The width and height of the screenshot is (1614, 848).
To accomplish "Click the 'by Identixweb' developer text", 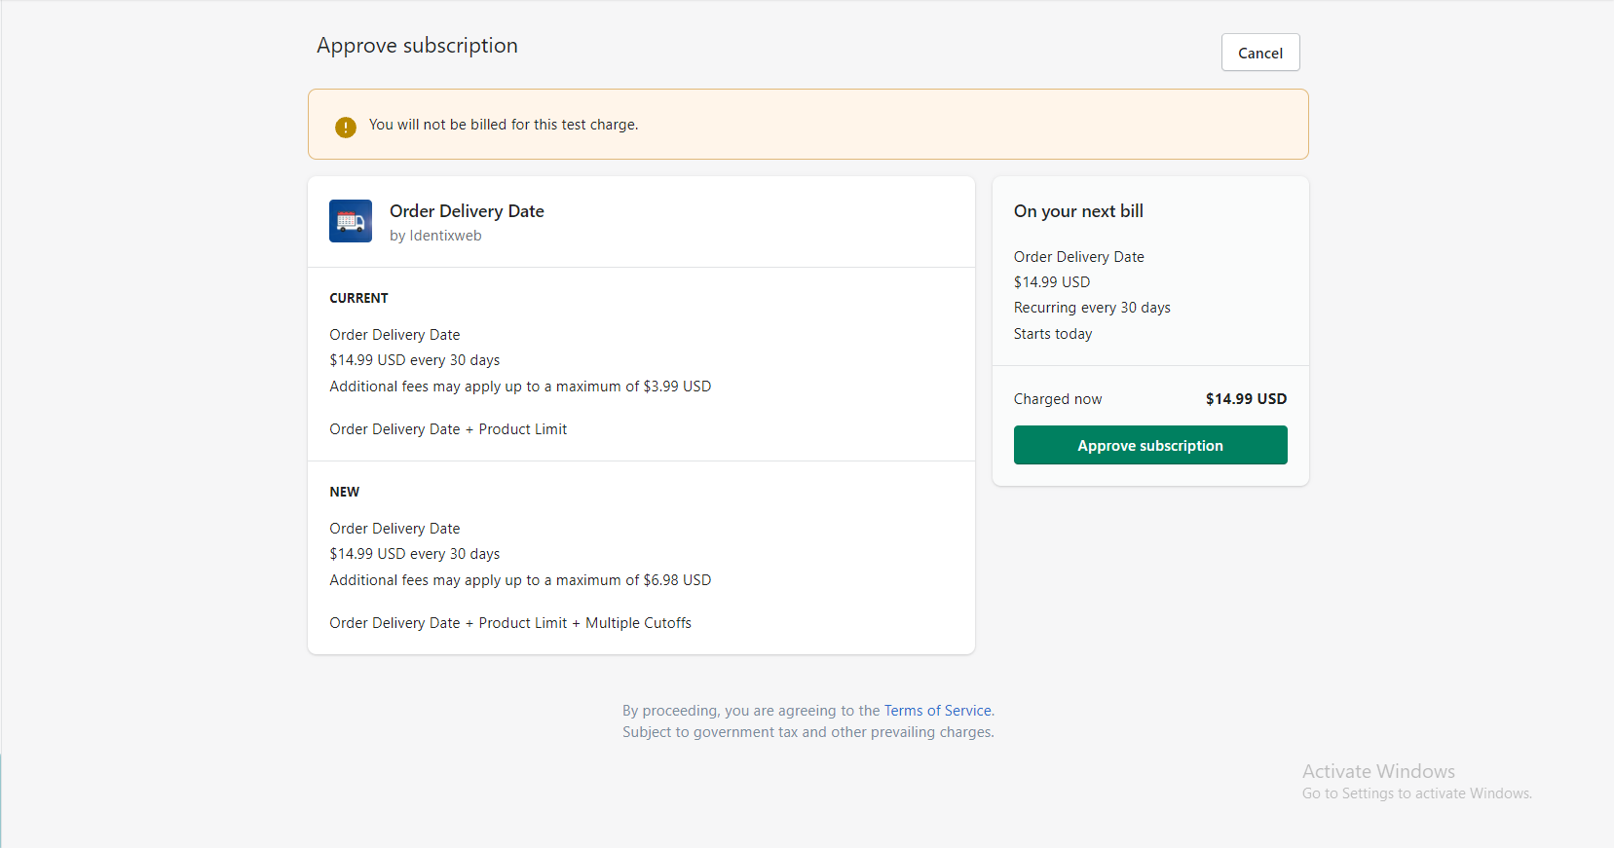I will 435,236.
